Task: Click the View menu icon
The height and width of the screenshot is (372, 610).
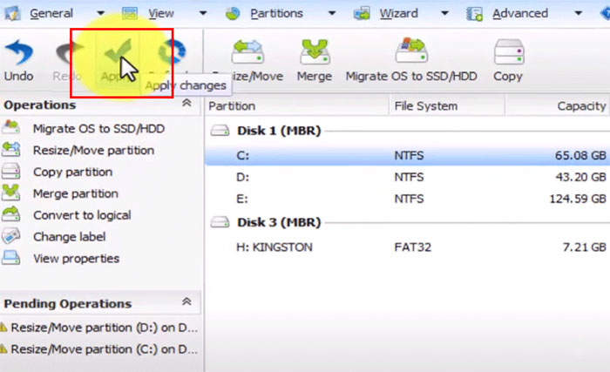Action: [130, 14]
